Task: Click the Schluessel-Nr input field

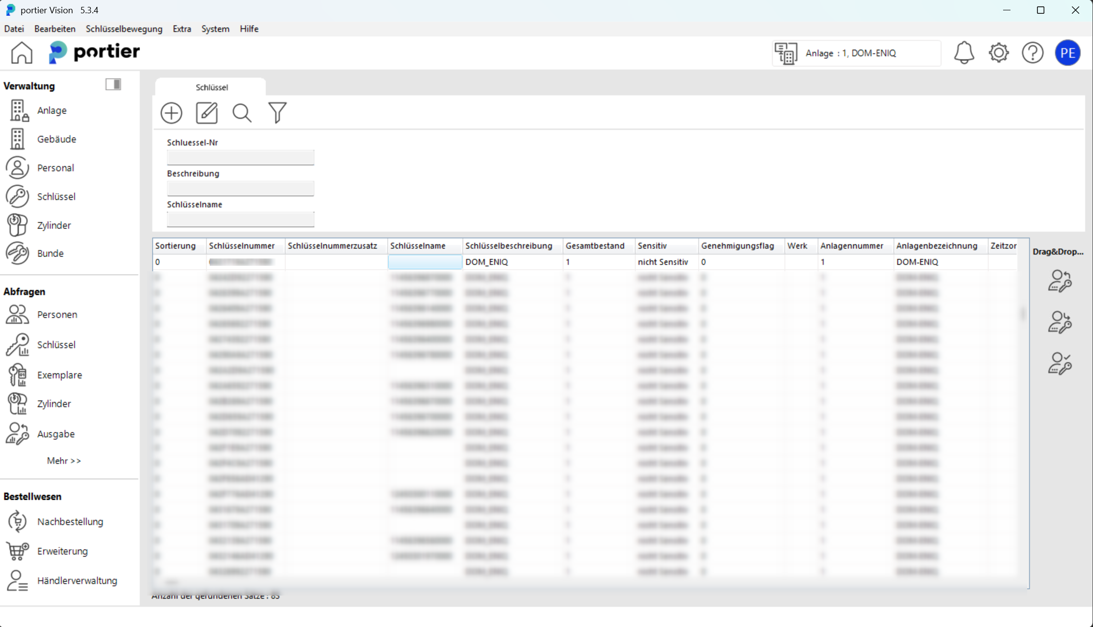Action: tap(240, 157)
